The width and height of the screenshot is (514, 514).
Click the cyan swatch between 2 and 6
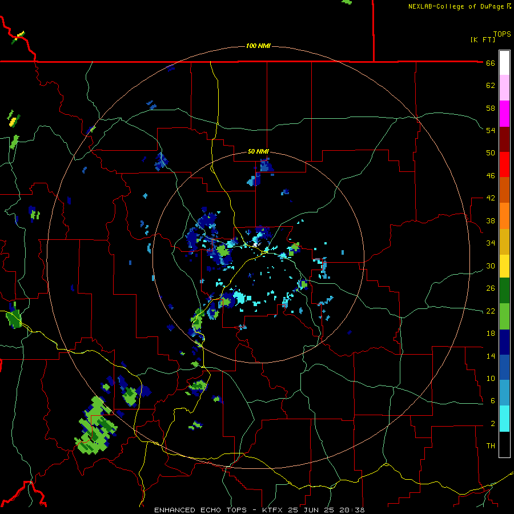pos(504,419)
